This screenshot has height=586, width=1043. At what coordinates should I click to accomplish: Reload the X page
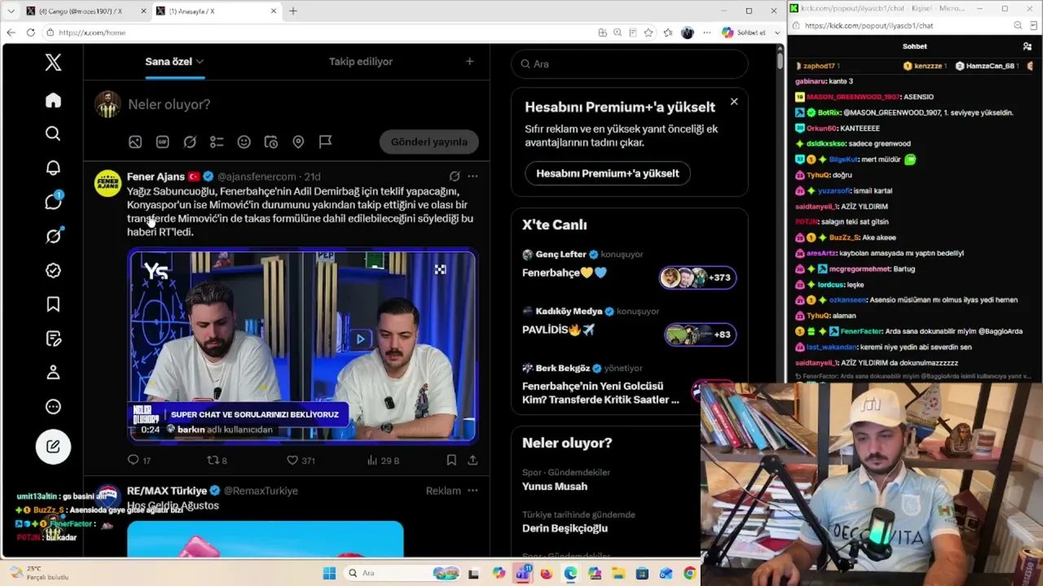[31, 33]
